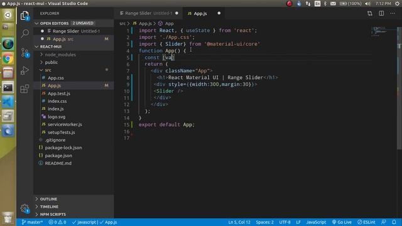Open the Source Control view
Screen dimensions: 402x226
[25, 53]
